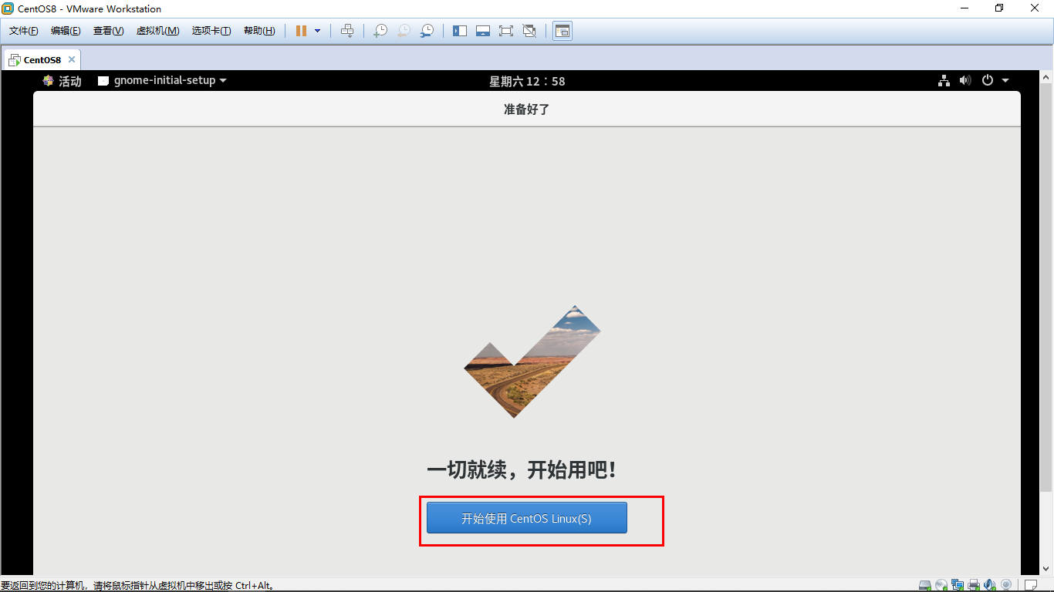This screenshot has height=592, width=1054.
Task: Click the CD/DVD drive status icon
Action: point(941,585)
